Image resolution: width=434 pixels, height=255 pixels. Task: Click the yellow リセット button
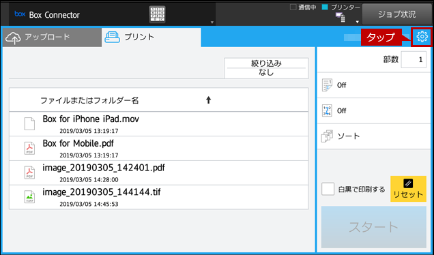tap(408, 189)
